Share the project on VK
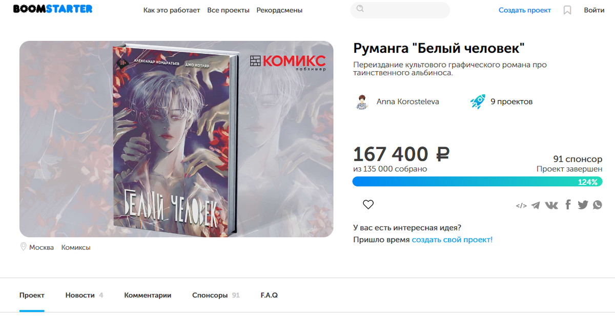615x319 pixels. [551, 205]
